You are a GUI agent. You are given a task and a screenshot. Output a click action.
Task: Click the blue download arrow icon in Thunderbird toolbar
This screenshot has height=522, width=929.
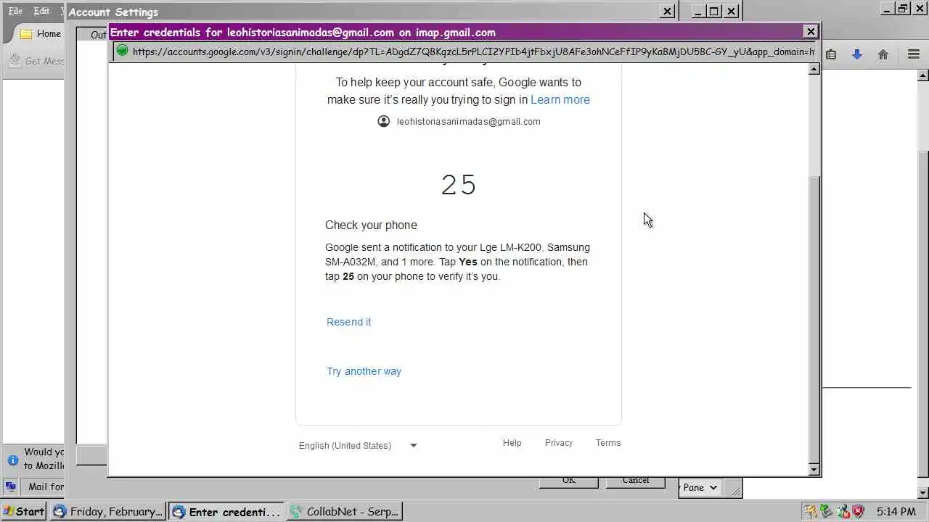(x=857, y=54)
